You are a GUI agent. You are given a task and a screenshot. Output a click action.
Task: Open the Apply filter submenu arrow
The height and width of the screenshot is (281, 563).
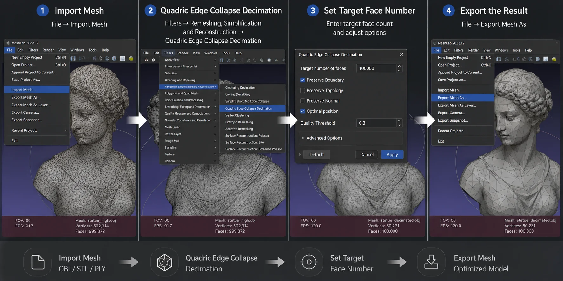[x=215, y=60]
